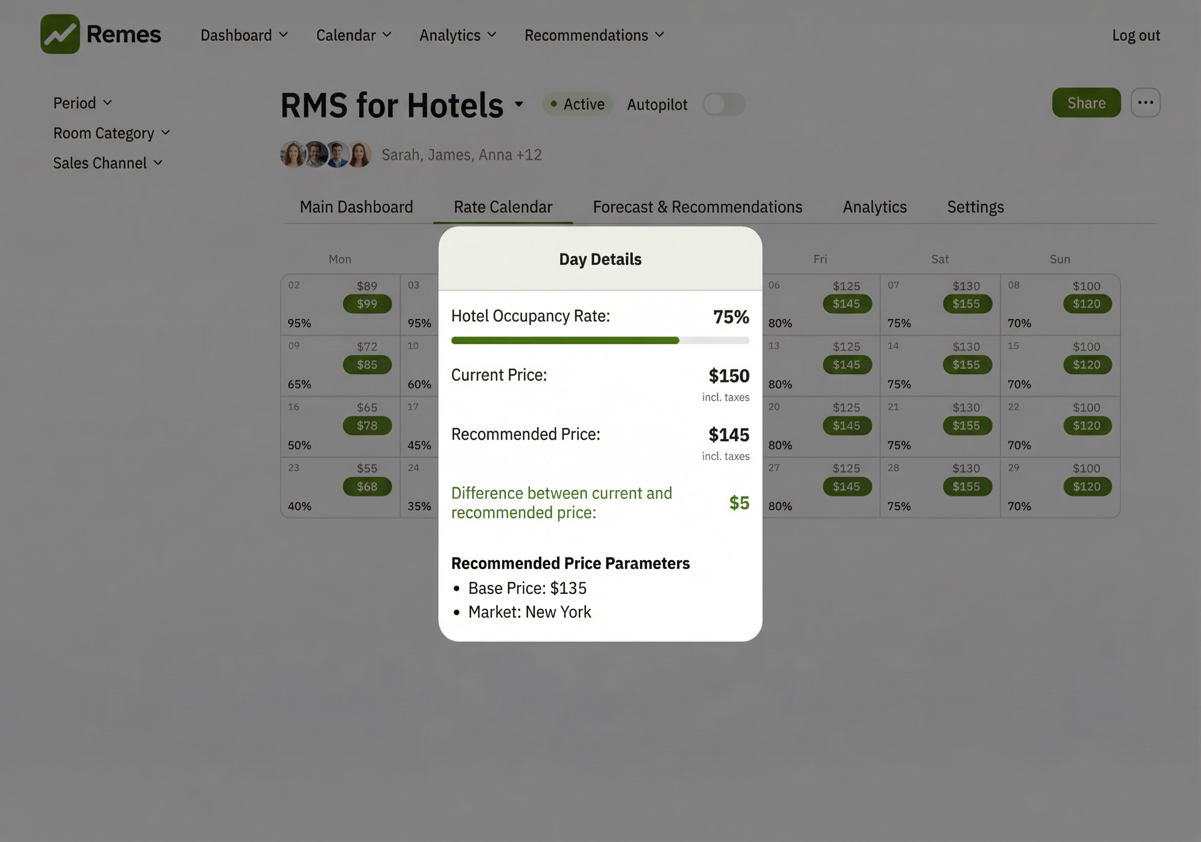Click the $99 recommended price badge
The image size is (1201, 842).
click(x=367, y=304)
